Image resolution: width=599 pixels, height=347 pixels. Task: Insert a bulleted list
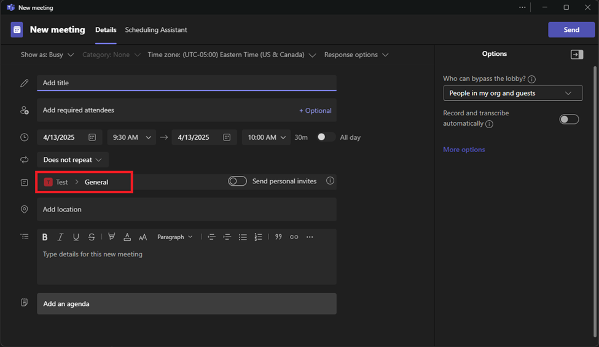point(243,237)
